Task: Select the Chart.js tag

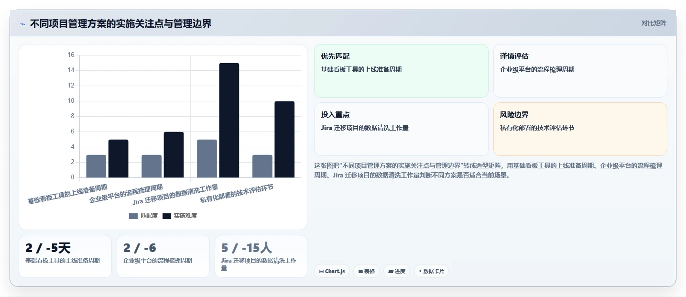Action: coord(332,271)
